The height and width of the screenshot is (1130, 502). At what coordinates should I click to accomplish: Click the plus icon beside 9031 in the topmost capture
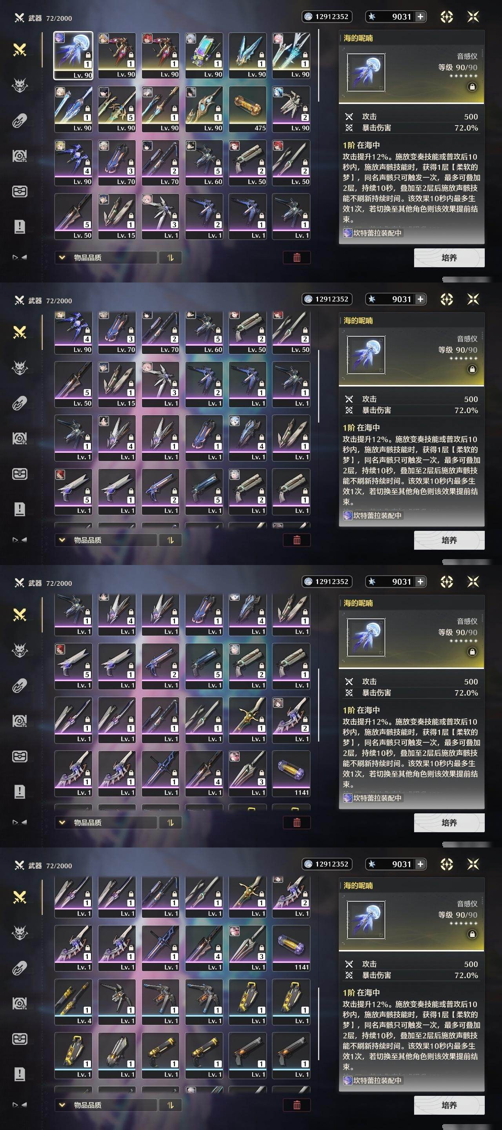420,16
